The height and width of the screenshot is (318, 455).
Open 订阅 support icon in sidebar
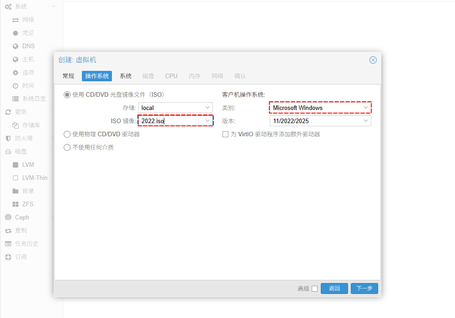[8, 257]
